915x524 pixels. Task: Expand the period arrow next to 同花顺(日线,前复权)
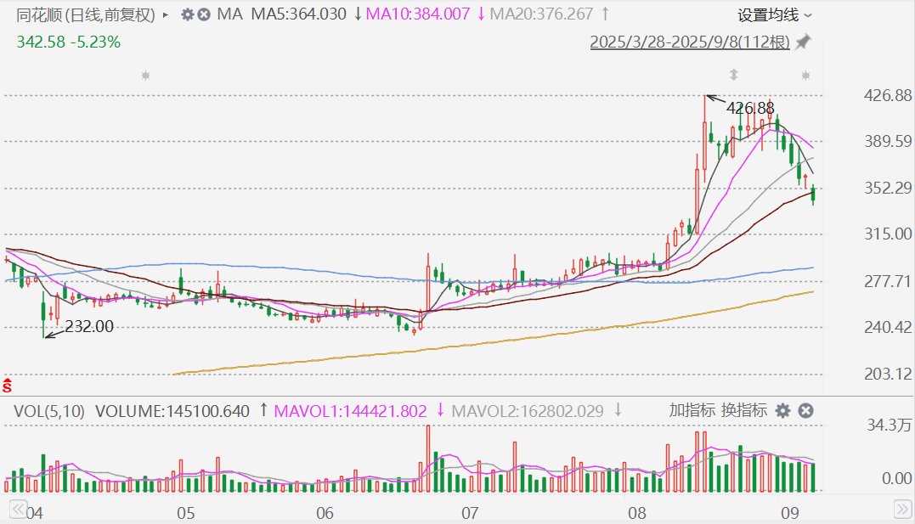(166, 15)
